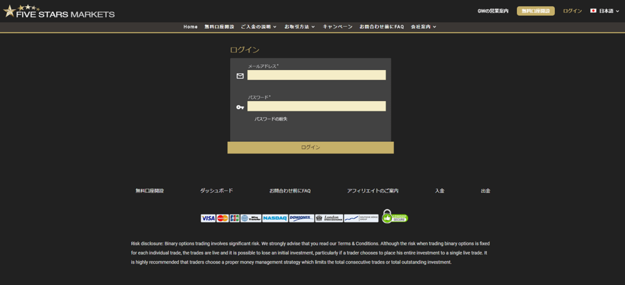
Task: Click the VISA payment badge
Action: coord(208,218)
